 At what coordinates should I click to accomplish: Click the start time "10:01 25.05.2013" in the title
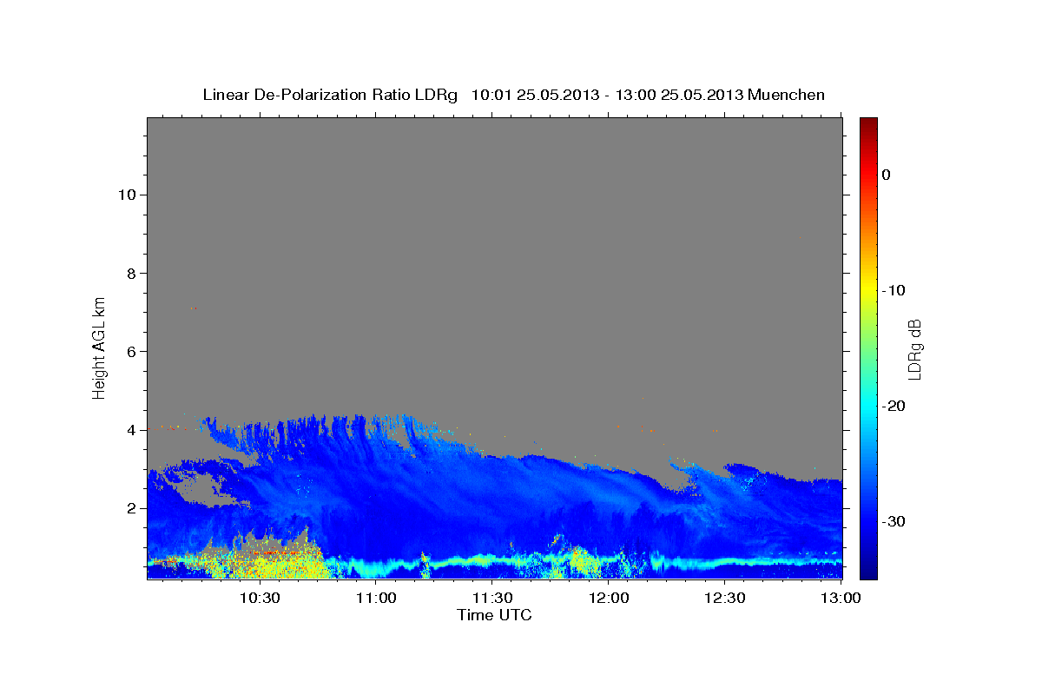[535, 95]
